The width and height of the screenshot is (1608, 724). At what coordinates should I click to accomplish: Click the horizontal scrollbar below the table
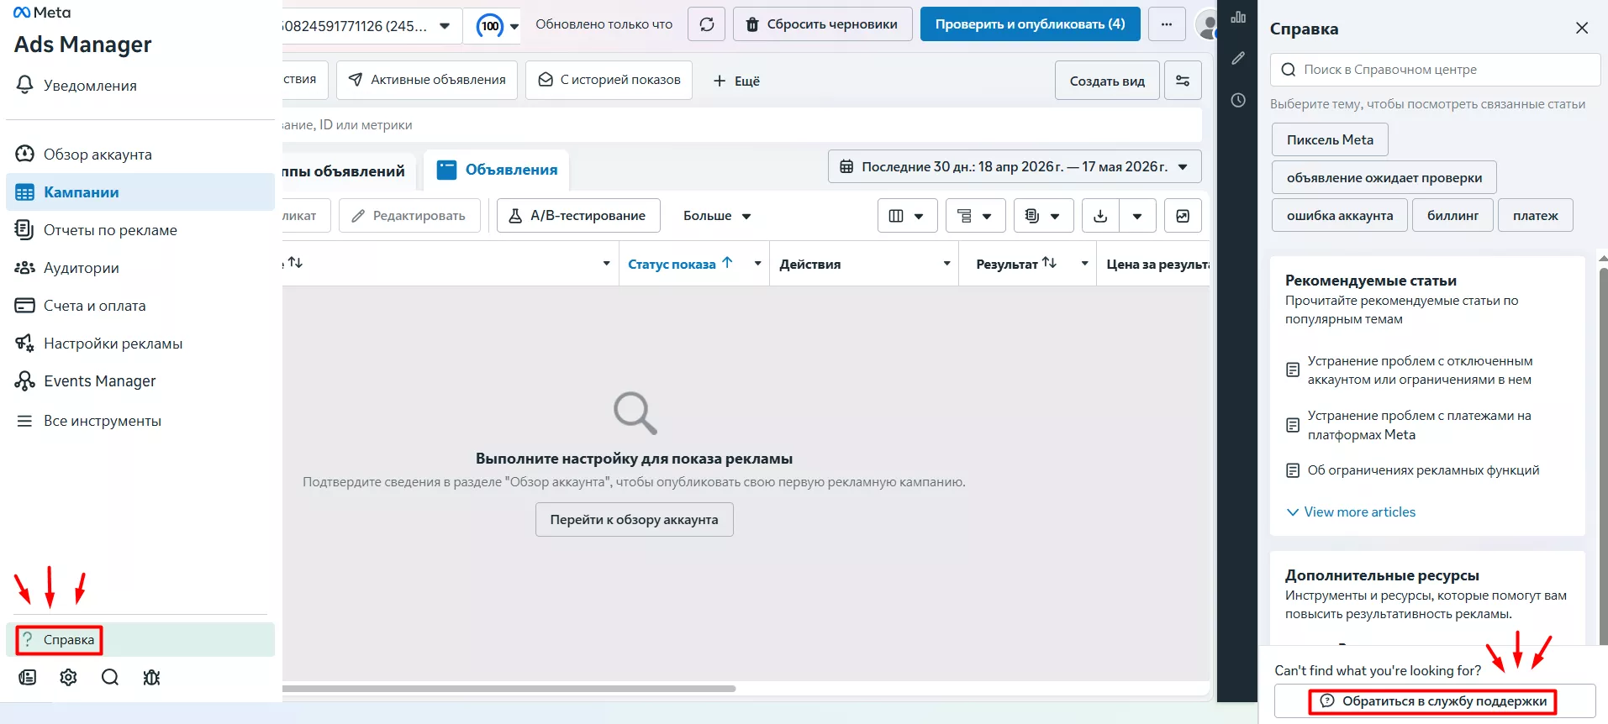coord(509,689)
